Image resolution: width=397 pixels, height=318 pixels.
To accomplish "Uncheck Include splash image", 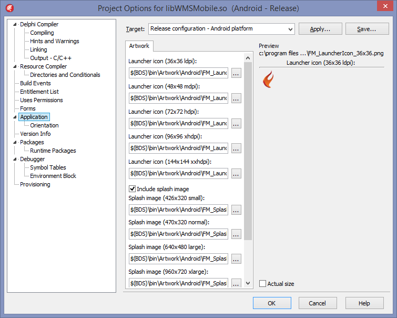I will 132,188.
